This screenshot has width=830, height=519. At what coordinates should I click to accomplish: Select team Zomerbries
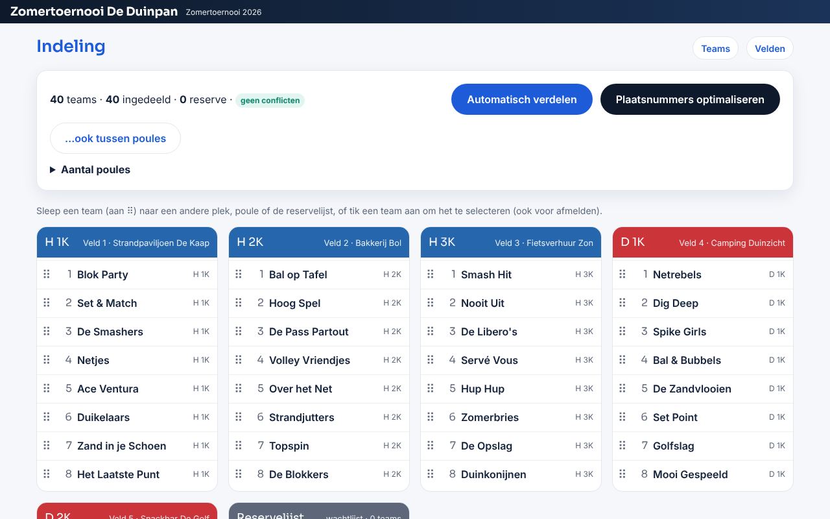tap(511, 417)
